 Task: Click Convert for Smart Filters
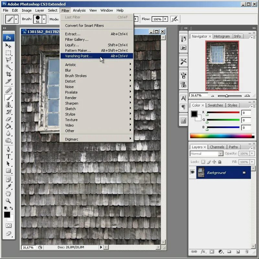96,26
